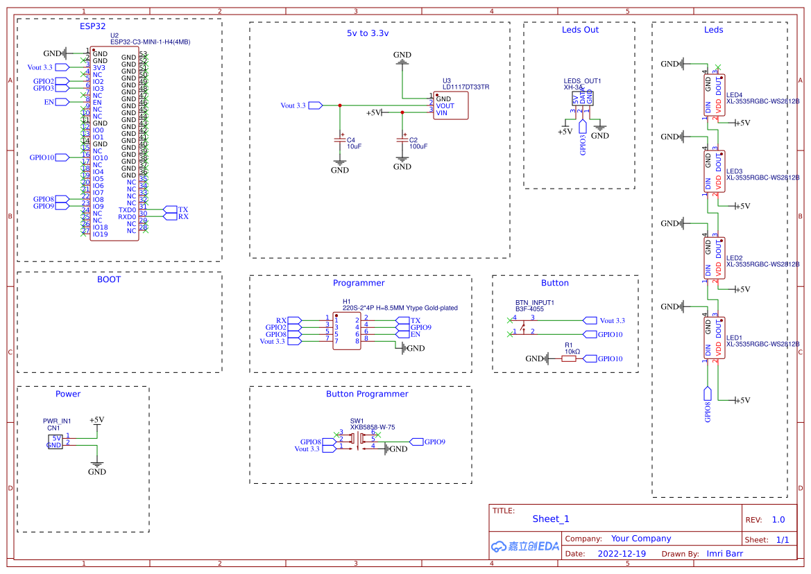811x574 pixels.
Task: Click the date field showing 2022-12-19
Action: (622, 553)
